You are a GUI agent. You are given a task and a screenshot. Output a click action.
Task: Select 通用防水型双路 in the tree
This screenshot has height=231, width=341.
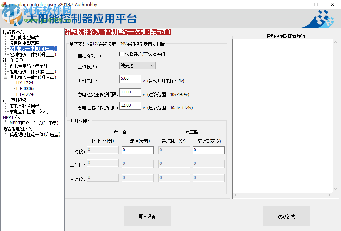pyautogui.click(x=24, y=43)
